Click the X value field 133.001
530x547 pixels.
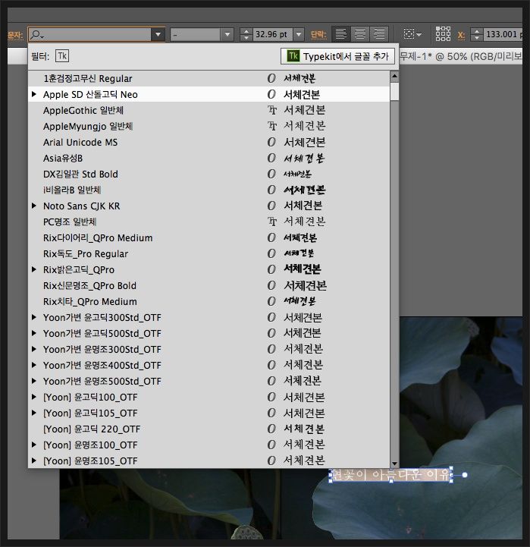pos(503,35)
